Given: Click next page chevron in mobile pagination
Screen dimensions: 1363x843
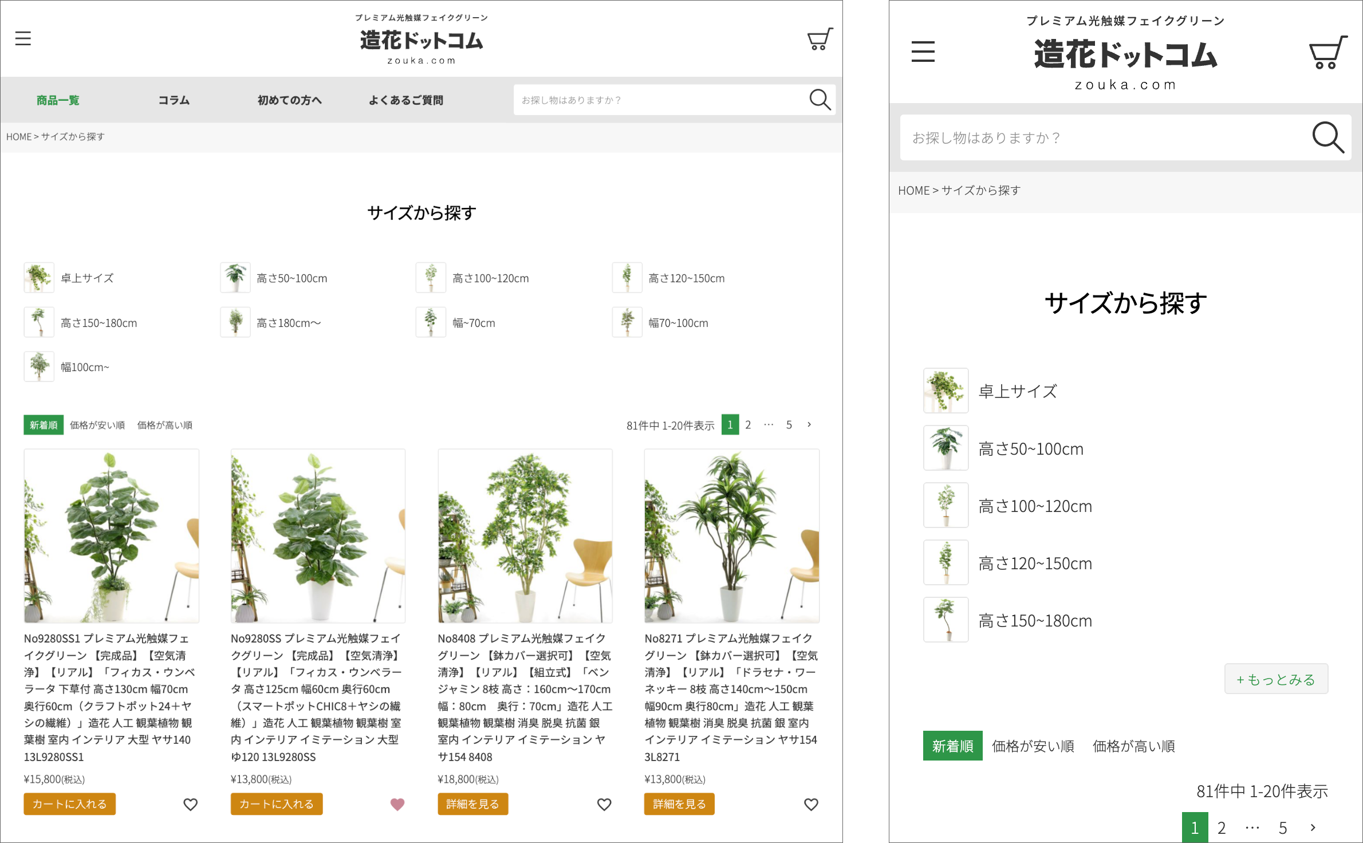Looking at the screenshot, I should (x=1313, y=828).
